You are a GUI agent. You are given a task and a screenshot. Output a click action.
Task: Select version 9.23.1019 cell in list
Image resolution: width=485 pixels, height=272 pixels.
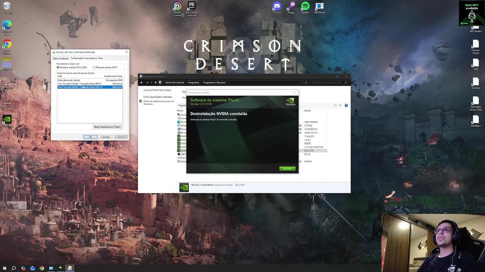[309, 151]
